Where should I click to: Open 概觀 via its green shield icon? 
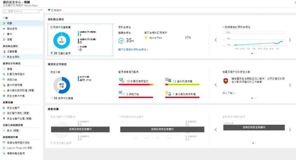(4, 23)
